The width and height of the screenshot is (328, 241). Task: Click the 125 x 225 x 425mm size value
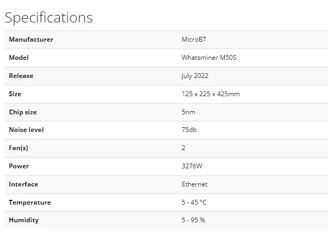[210, 94]
